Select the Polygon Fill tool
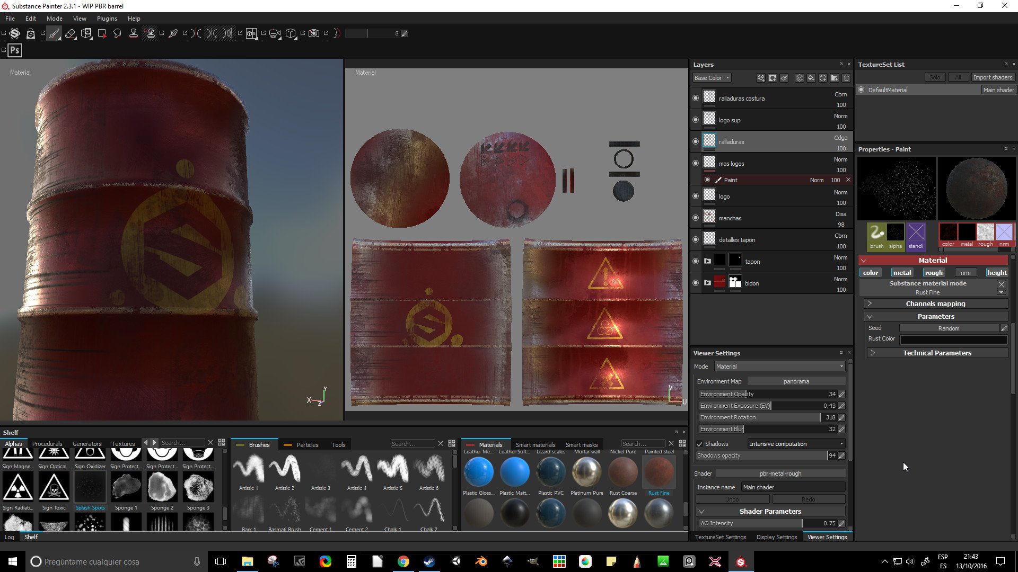This screenshot has width=1018, height=572. pos(102,33)
